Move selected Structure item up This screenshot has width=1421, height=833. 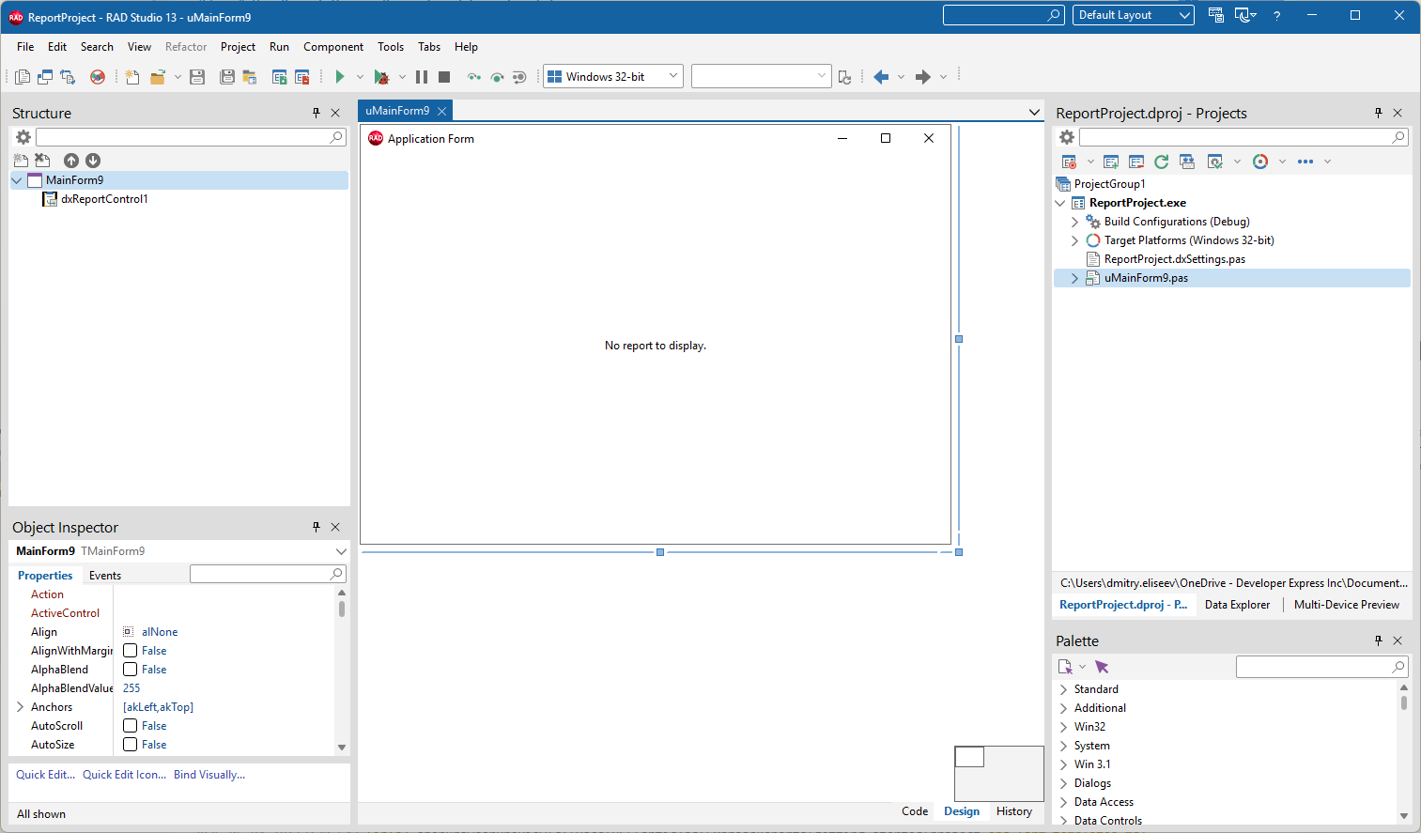(71, 161)
